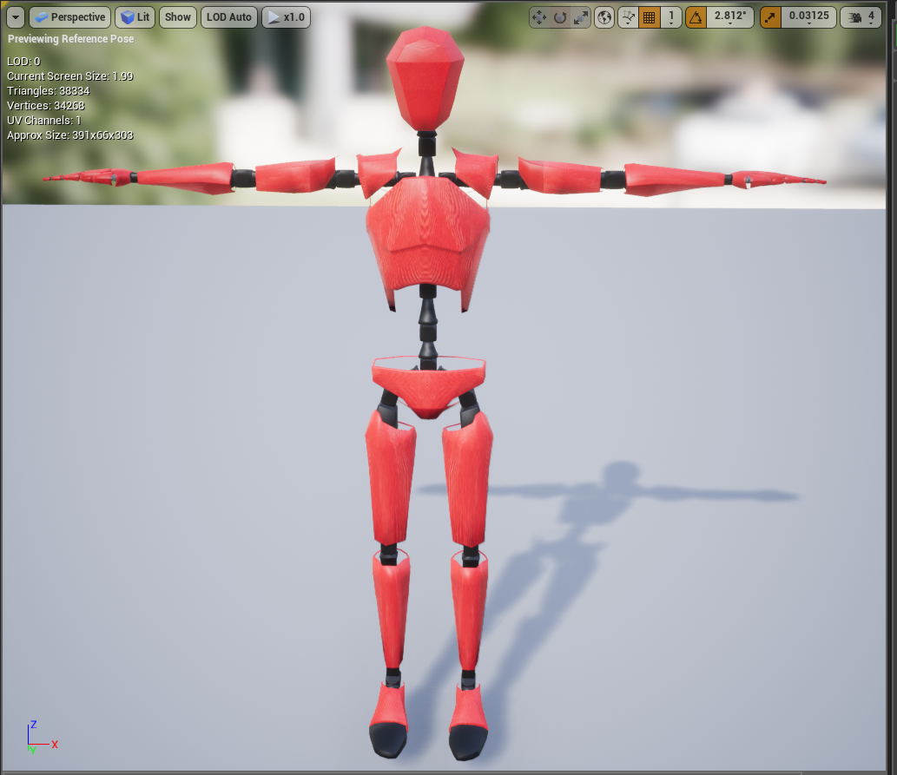This screenshot has height=775, width=897.
Task: Toggle world/local coordinate space globe icon
Action: [x=604, y=17]
